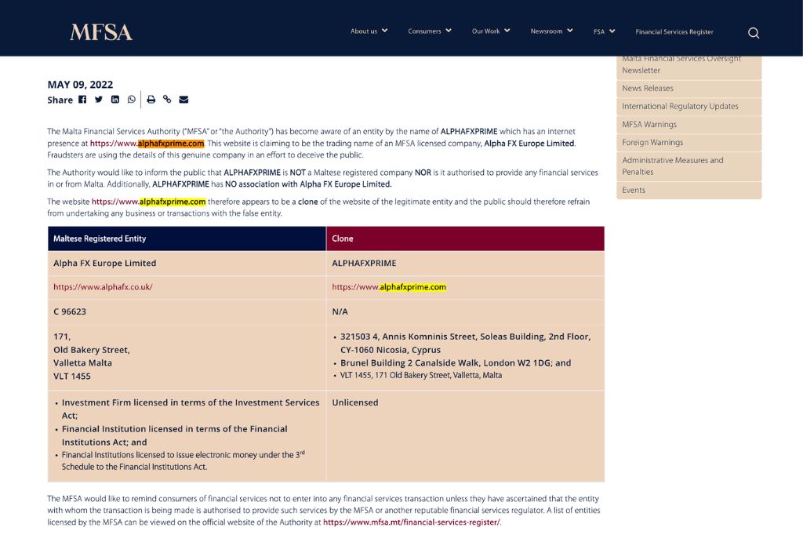Share this warning on Twitter
803x535 pixels.
(99, 100)
